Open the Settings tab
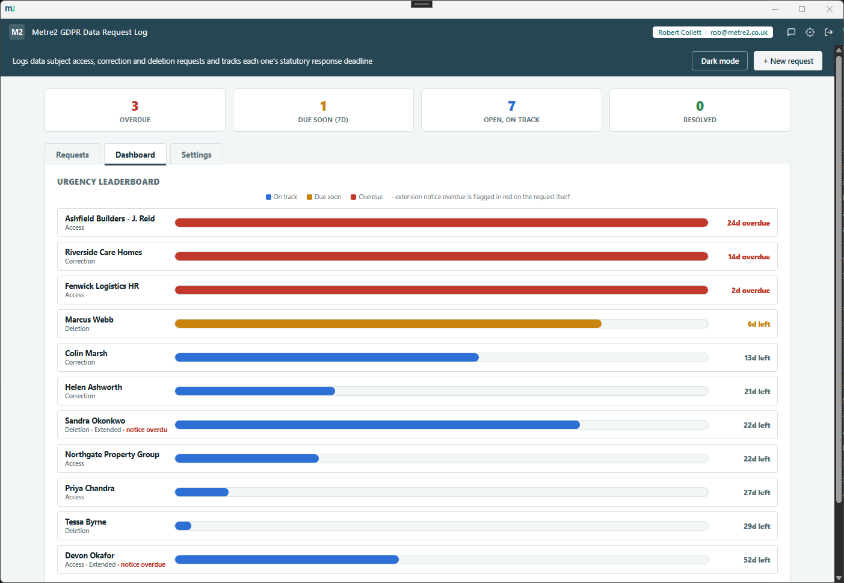Viewport: 844px width, 583px height. 197,155
